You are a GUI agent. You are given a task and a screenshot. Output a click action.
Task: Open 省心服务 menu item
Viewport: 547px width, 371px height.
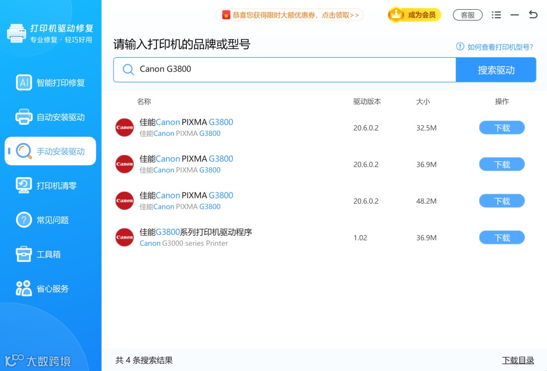point(50,288)
